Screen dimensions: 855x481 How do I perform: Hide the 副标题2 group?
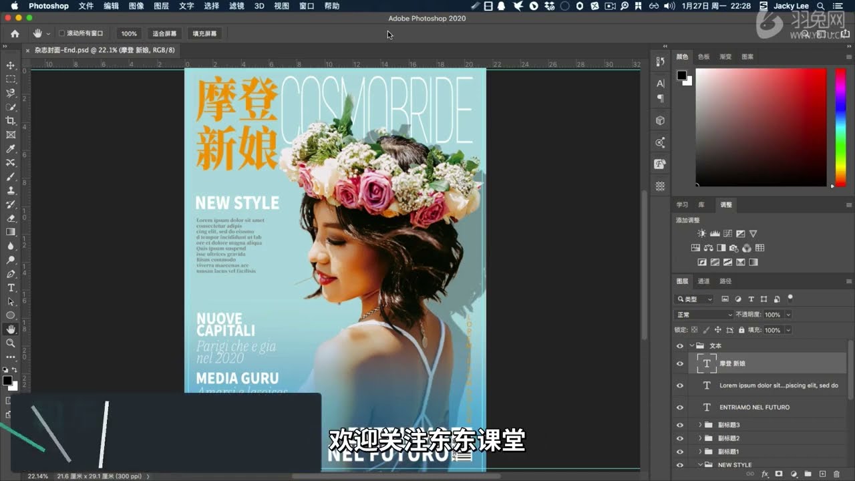point(680,438)
